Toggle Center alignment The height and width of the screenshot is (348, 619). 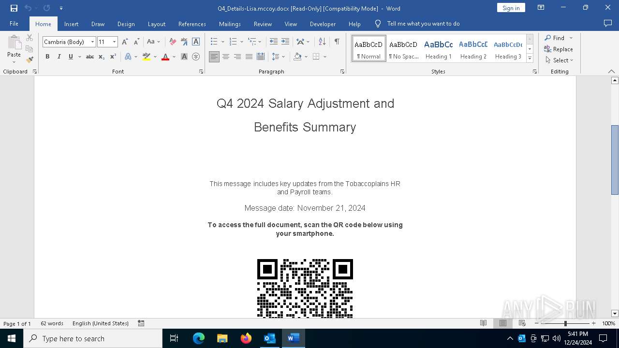pos(226,57)
